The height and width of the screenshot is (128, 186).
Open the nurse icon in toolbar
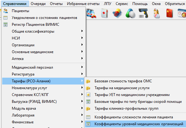tap(157, 13)
